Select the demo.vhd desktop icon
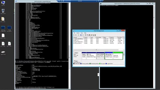 pyautogui.click(x=3, y=53)
